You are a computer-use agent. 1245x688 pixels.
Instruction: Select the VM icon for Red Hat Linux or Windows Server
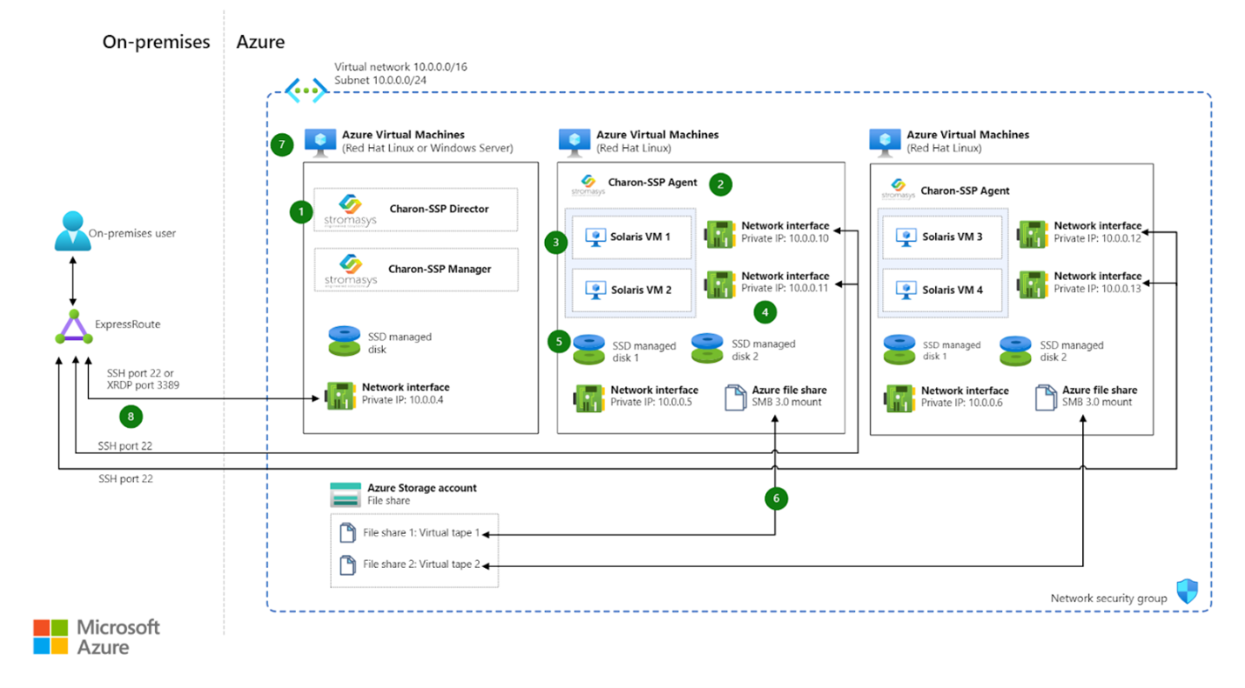pos(320,142)
